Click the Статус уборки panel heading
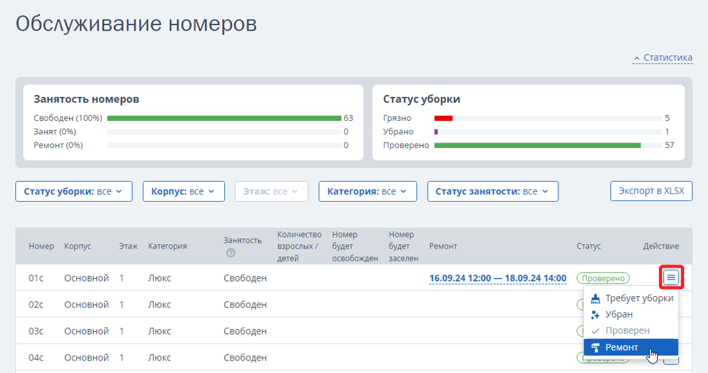 pos(421,99)
